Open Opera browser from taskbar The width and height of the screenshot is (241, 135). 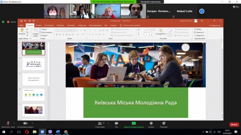[x=27, y=132]
